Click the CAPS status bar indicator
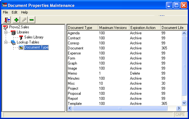This screenshot has height=119, width=189. (x=180, y=114)
